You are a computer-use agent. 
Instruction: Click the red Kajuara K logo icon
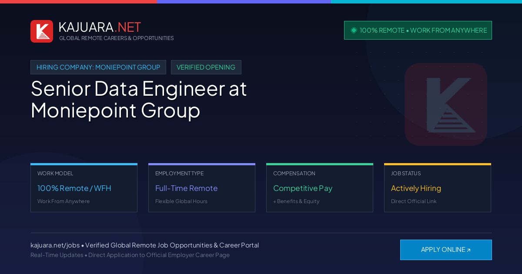point(42,31)
